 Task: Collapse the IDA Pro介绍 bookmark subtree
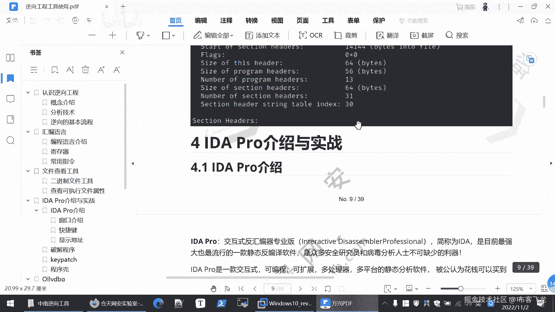point(36,211)
